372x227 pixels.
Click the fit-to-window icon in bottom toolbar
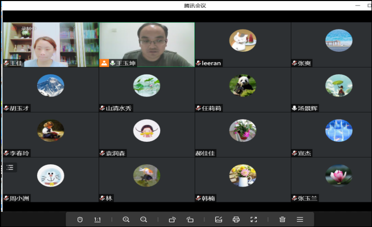[x=80, y=220]
